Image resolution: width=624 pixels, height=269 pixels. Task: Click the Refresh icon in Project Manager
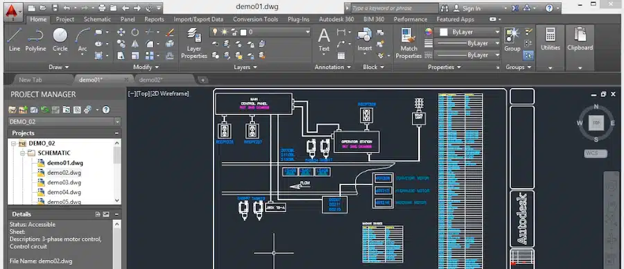coord(45,110)
